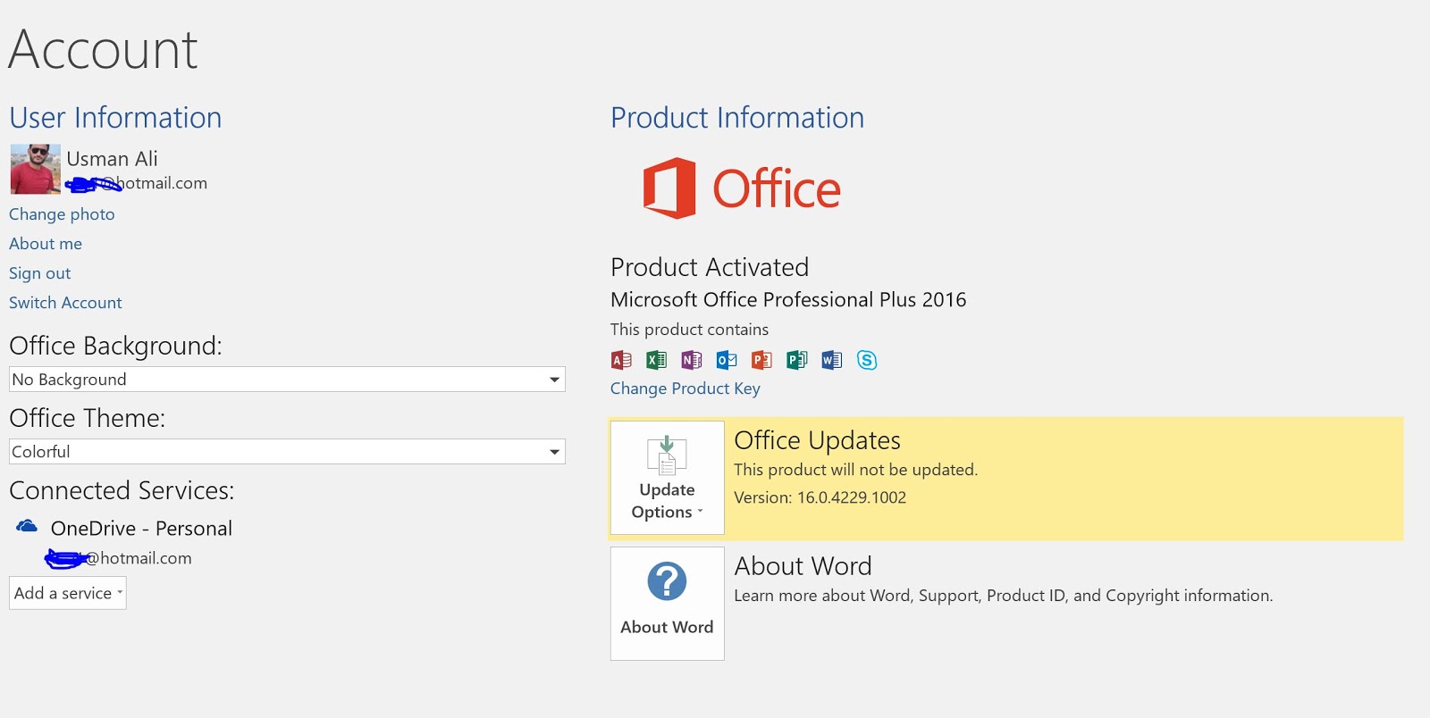Click the Word product icon
The height and width of the screenshot is (718, 1430).
pyautogui.click(x=831, y=360)
